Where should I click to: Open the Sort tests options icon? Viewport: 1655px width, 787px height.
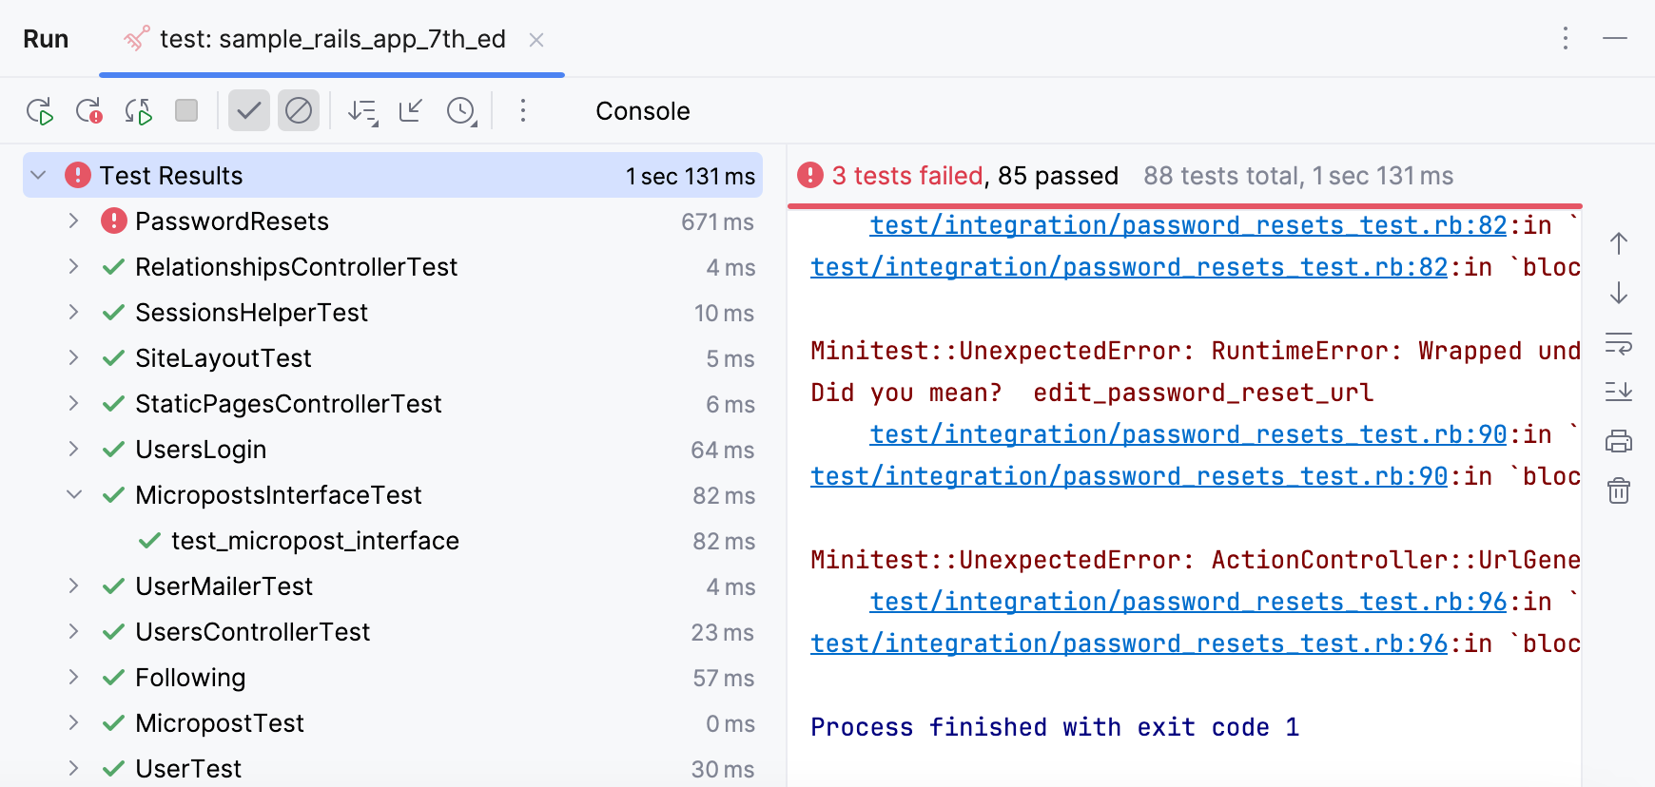[362, 111]
